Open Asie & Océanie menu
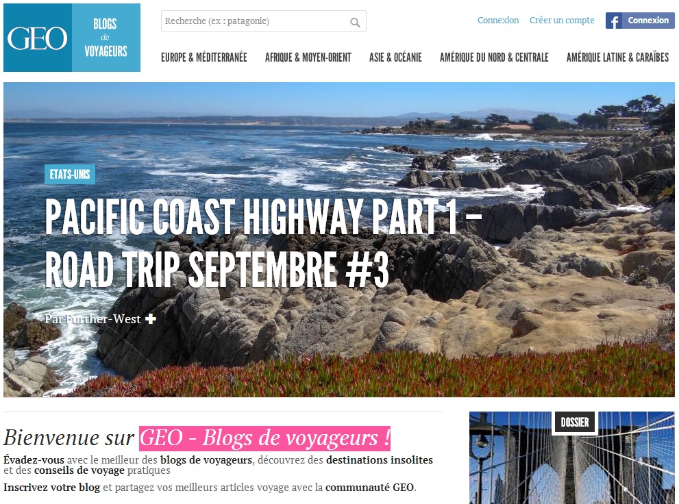This screenshot has width=679, height=504. pos(395,57)
